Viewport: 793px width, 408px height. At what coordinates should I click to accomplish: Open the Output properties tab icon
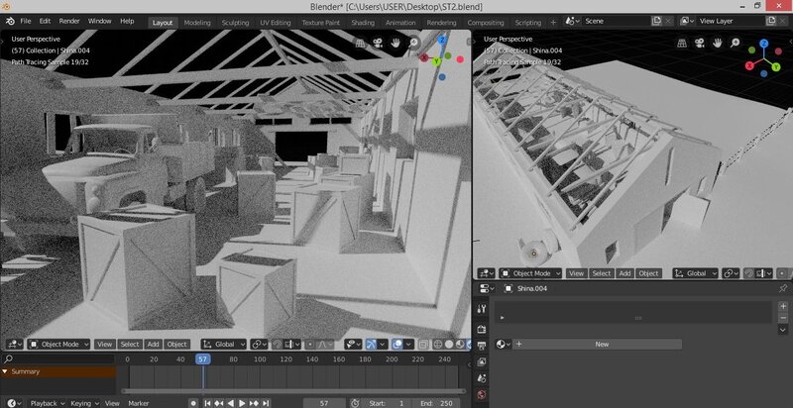pos(482,345)
